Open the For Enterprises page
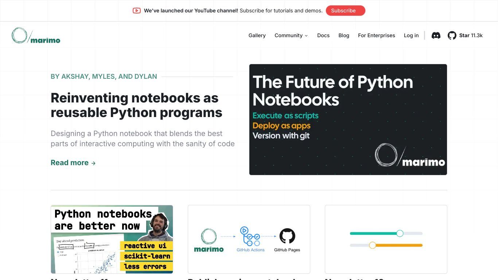The height and width of the screenshot is (280, 498). pyautogui.click(x=377, y=35)
